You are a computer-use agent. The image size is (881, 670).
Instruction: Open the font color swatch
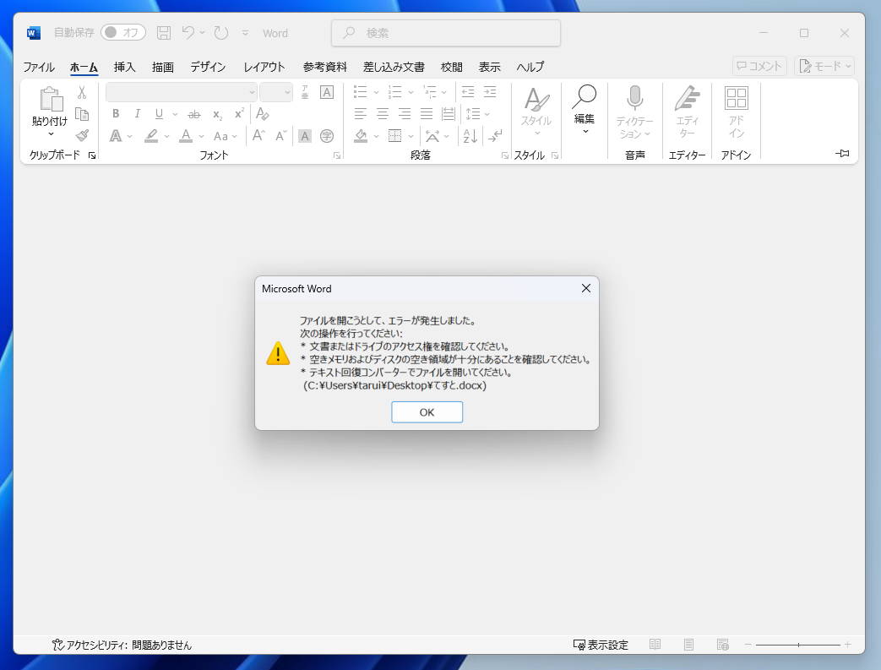pyautogui.click(x=186, y=136)
